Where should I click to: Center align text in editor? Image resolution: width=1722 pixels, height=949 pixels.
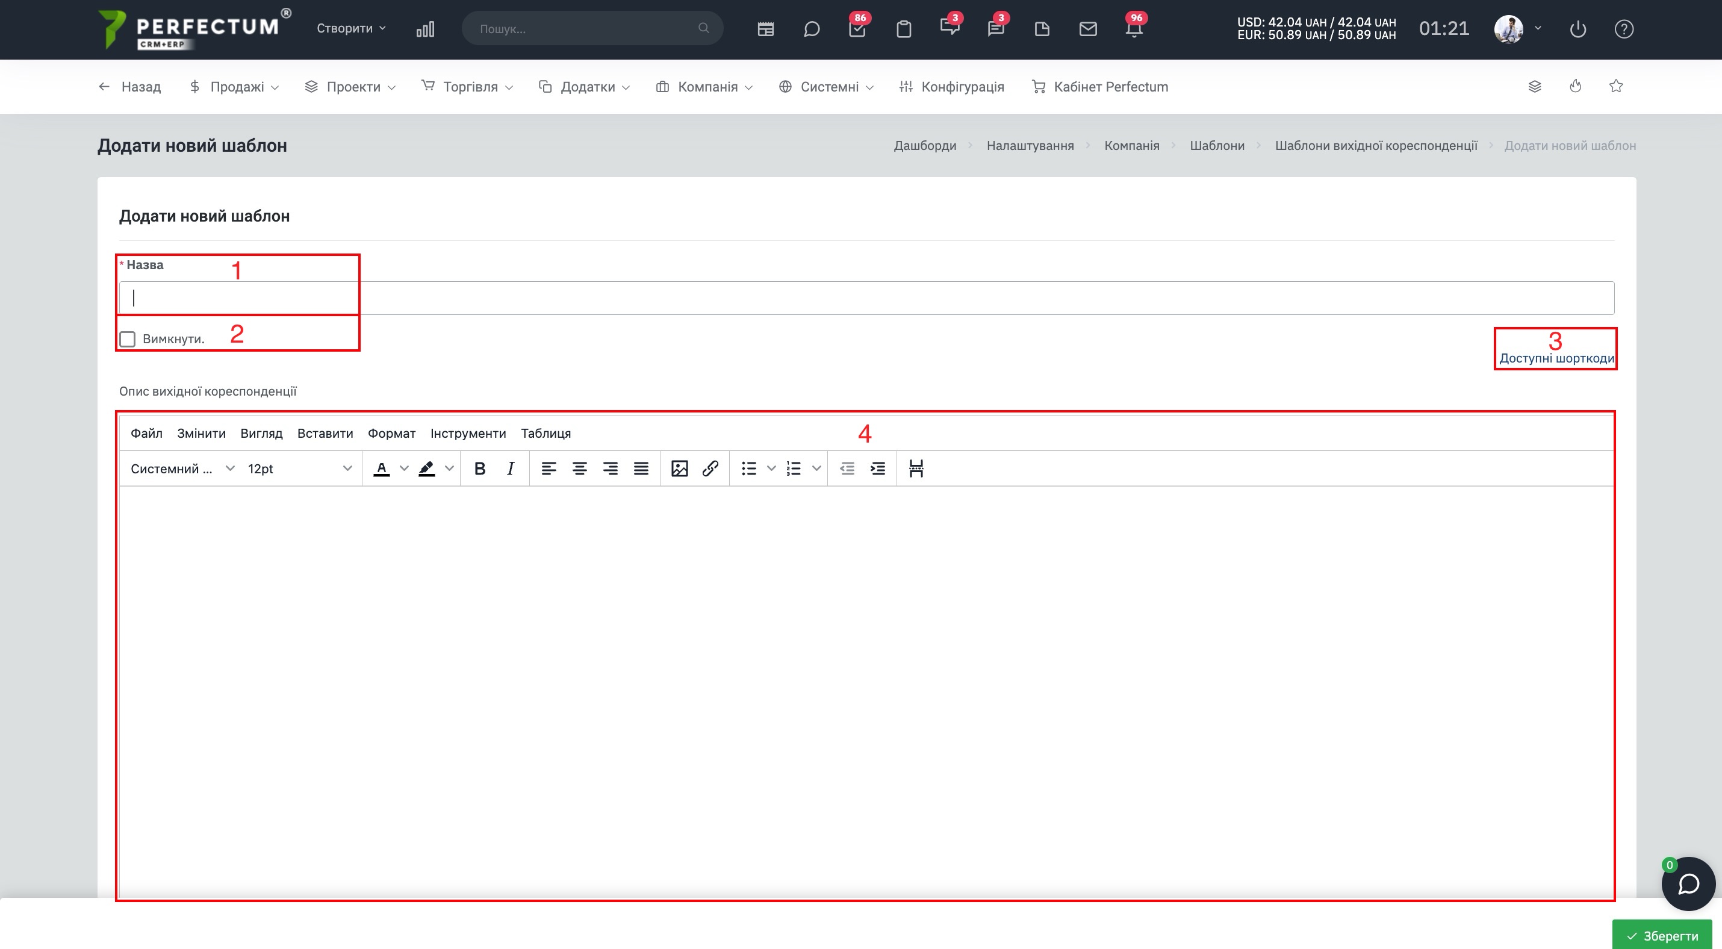[580, 468]
